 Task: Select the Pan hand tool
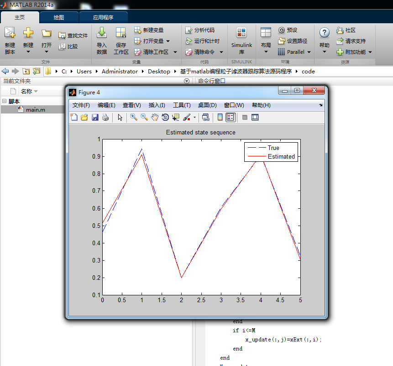pyautogui.click(x=155, y=117)
